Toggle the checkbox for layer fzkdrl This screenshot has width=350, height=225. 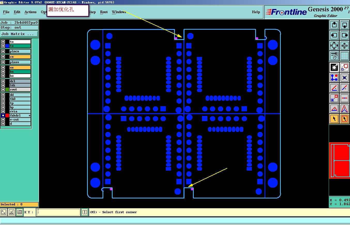[x=3, y=115]
